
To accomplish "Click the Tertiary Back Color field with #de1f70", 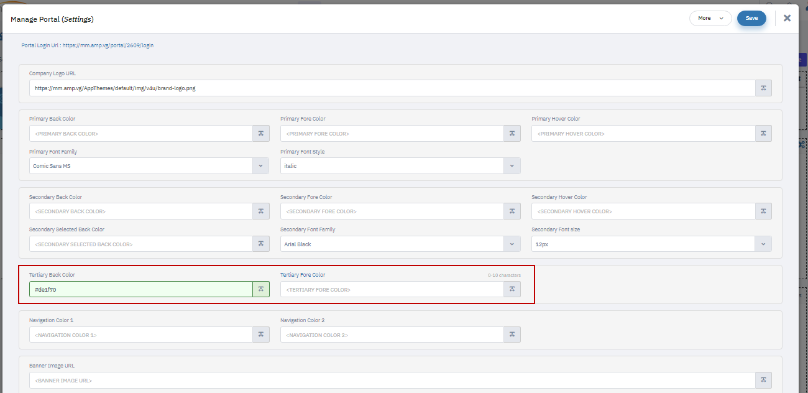I will 141,289.
